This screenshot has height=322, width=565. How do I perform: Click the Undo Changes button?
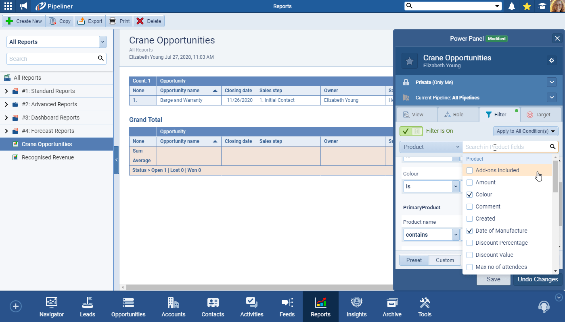click(538, 279)
